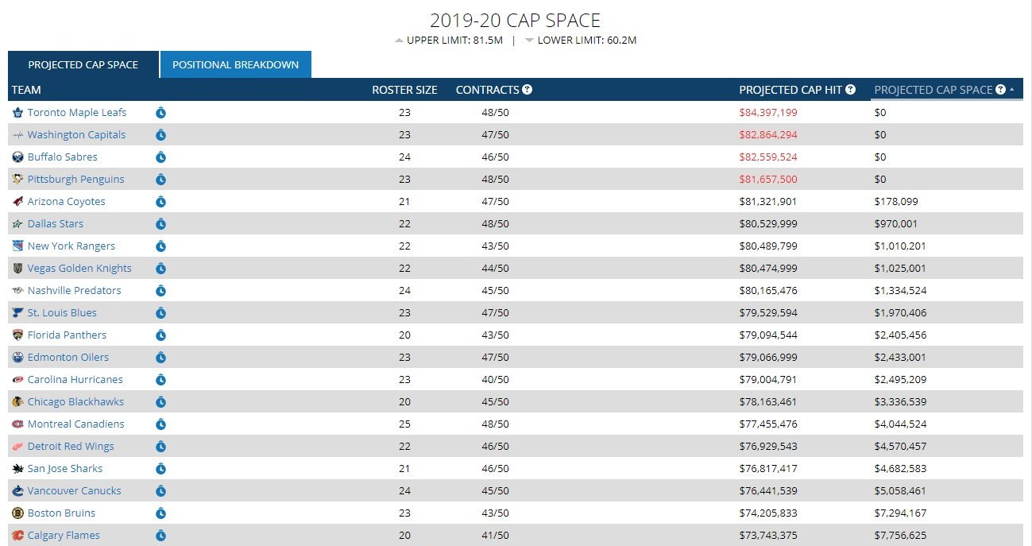This screenshot has width=1032, height=546.
Task: Open the clock icon beside Nashville Predators
Action: (x=160, y=291)
